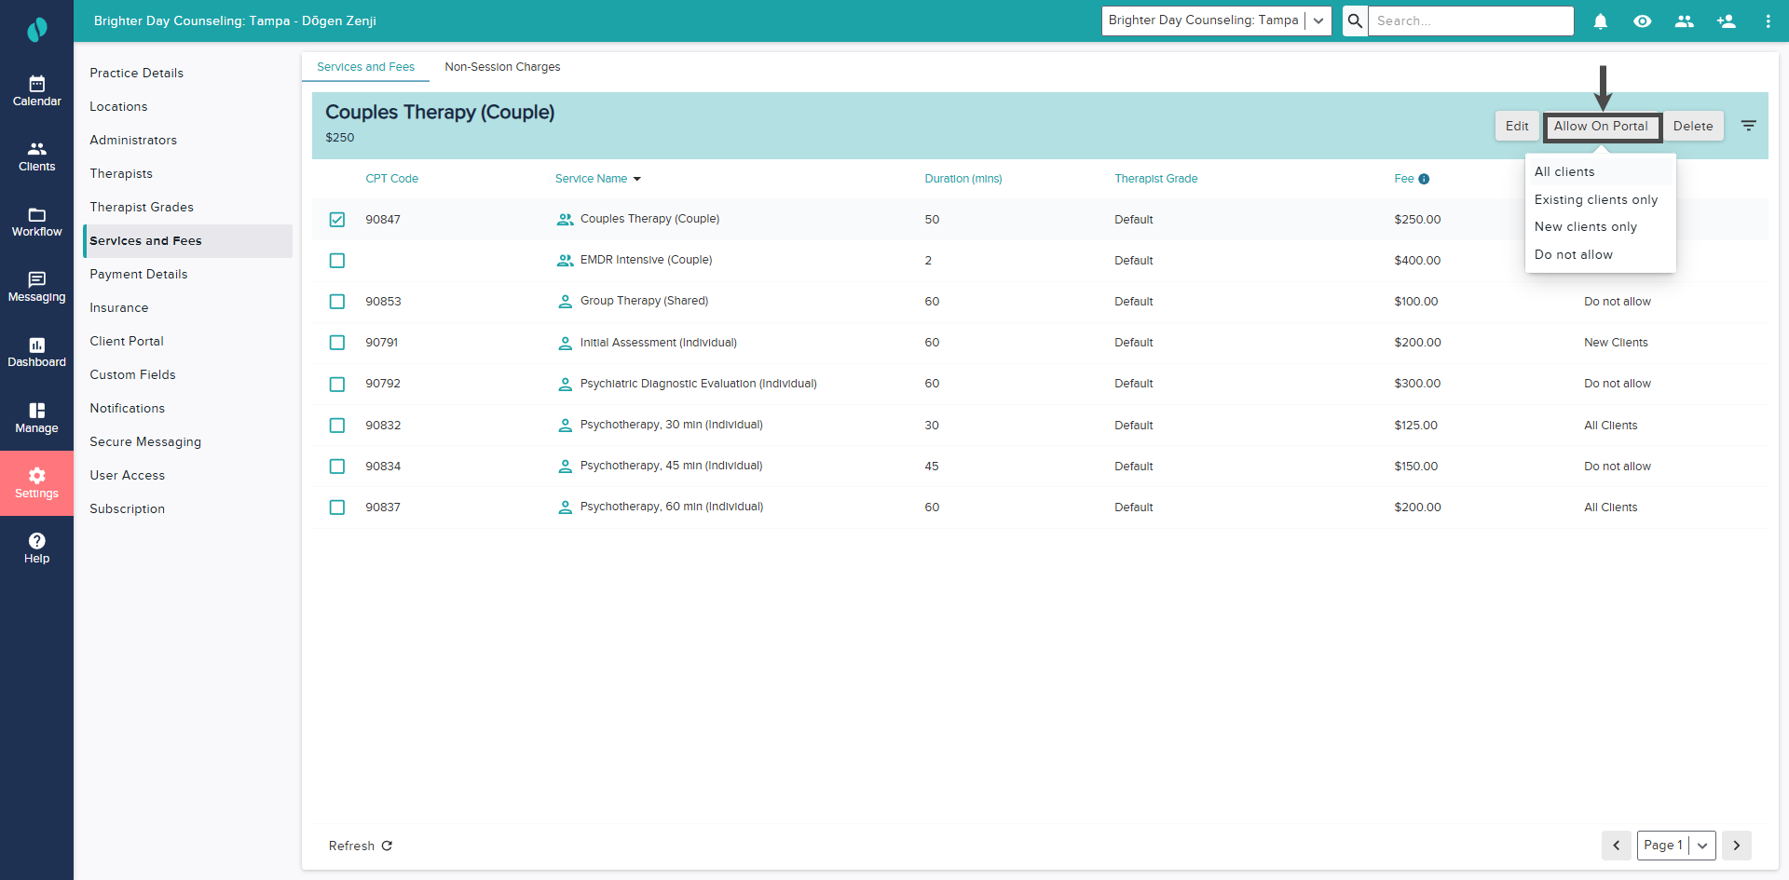
Task: Open Payment Details settings link
Action: point(139,274)
